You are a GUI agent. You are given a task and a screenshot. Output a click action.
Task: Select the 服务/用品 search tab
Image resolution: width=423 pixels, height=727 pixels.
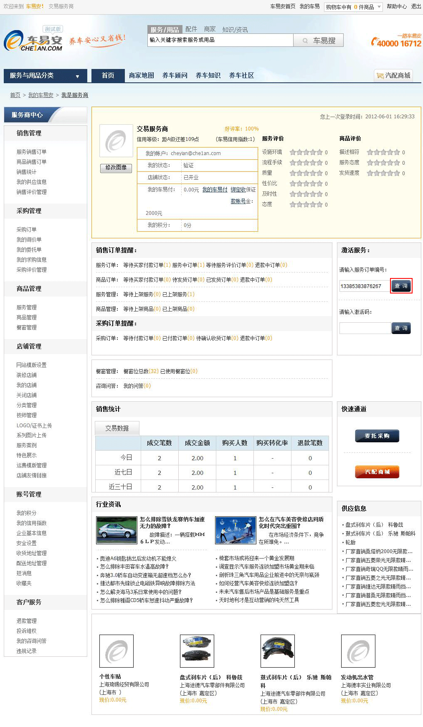pyautogui.click(x=165, y=29)
